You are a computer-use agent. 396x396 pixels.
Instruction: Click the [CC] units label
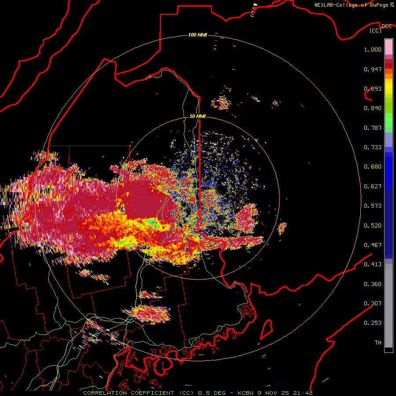pos(376,30)
